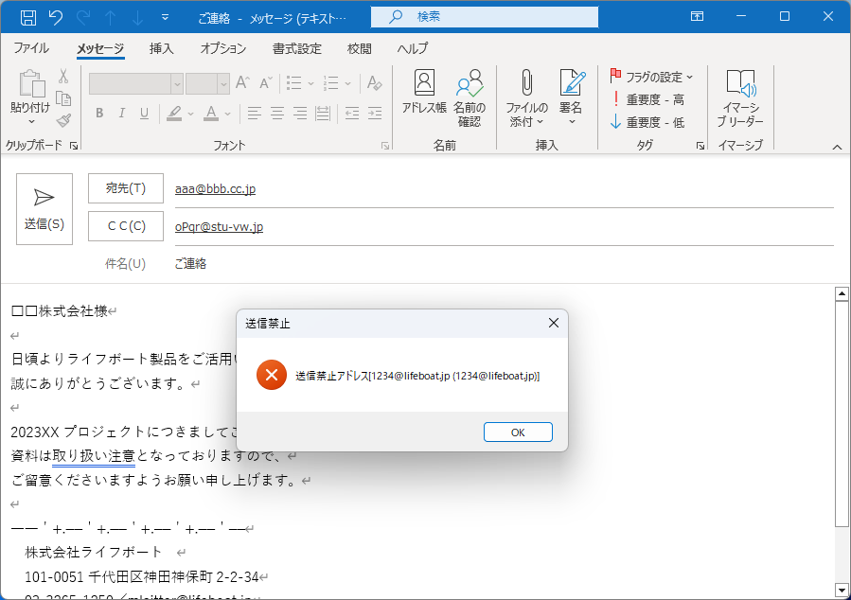This screenshot has height=600, width=851.
Task: Click the Format Painter brush icon
Action: 63,120
